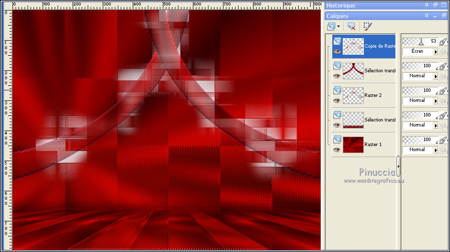Select the curved ribbon thumbnail of Sélection layer
The width and height of the screenshot is (450, 252).
click(x=353, y=71)
